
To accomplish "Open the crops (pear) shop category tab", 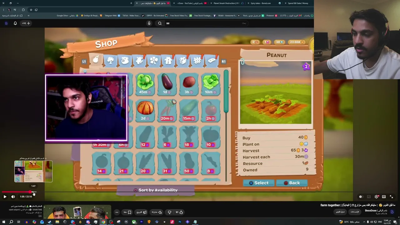I will (96, 60).
